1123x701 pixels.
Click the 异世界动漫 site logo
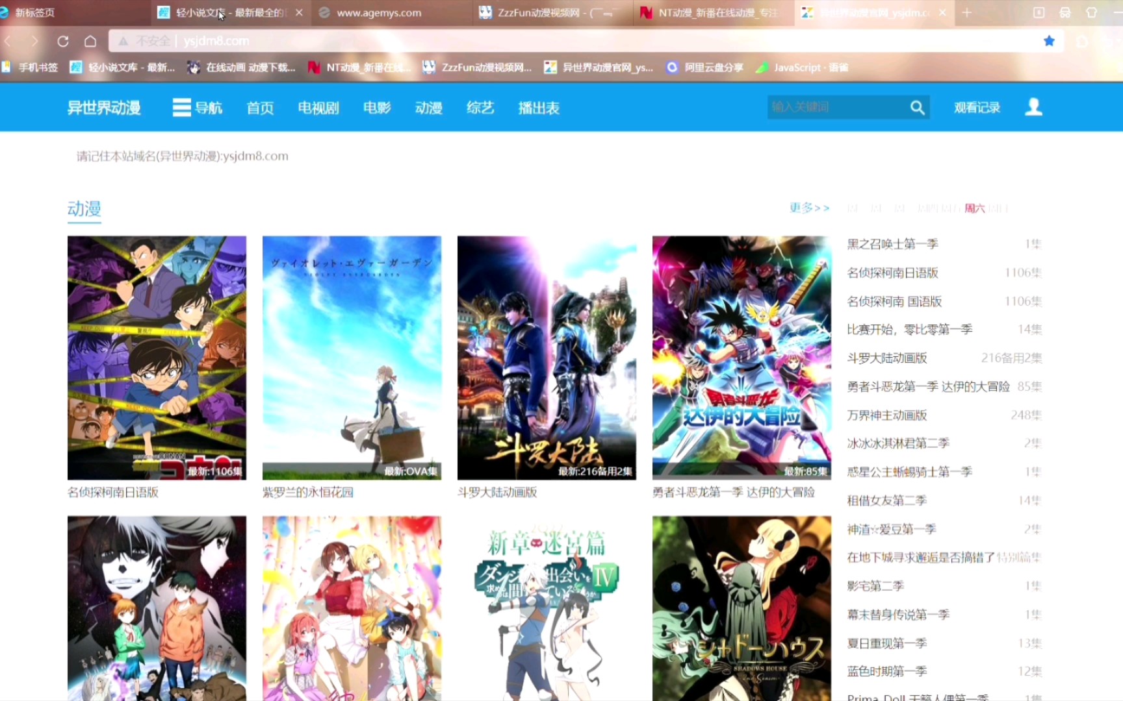pyautogui.click(x=104, y=108)
